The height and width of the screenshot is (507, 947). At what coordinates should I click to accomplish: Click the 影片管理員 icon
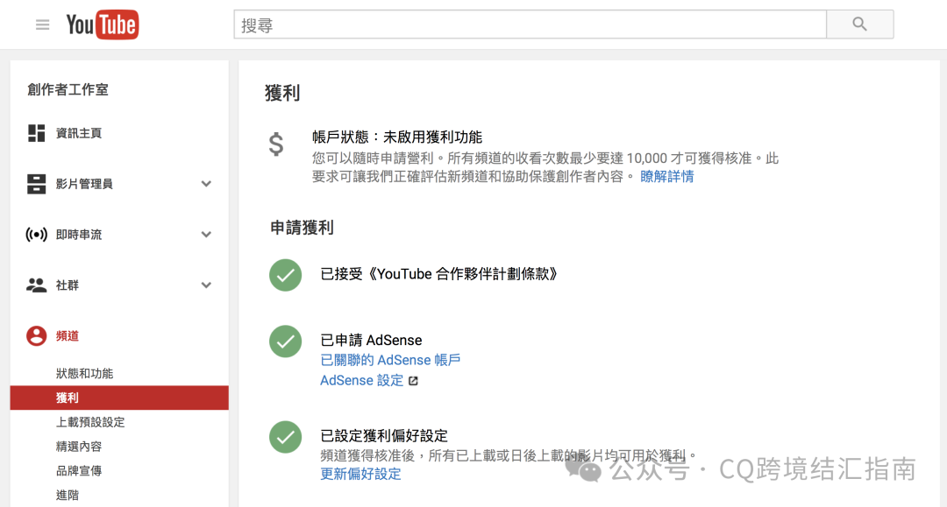click(36, 184)
